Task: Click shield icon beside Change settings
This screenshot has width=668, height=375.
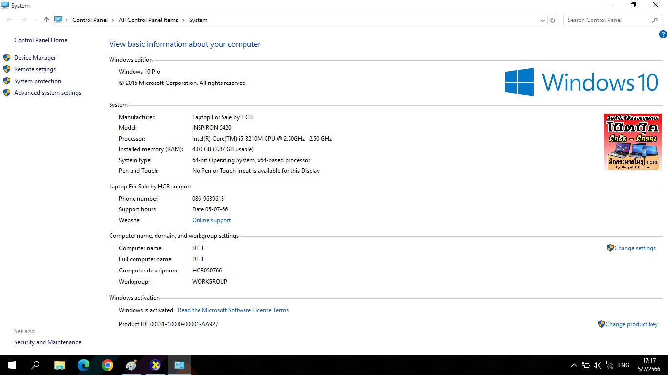Action: (x=610, y=248)
